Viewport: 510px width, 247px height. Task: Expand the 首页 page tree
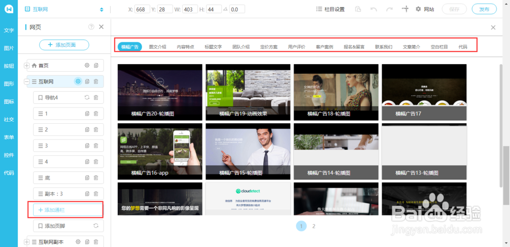click(27, 66)
